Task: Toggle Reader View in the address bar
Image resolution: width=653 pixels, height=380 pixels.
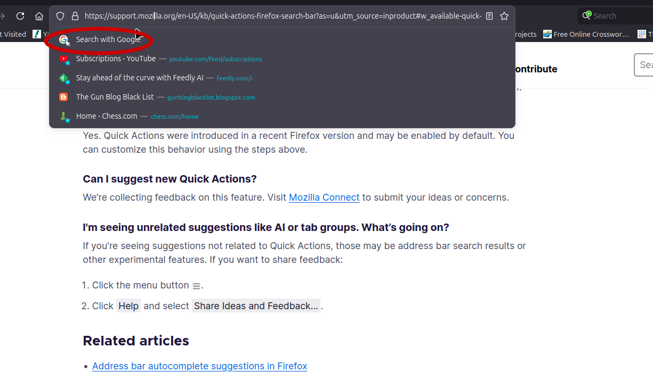Action: pos(489,16)
